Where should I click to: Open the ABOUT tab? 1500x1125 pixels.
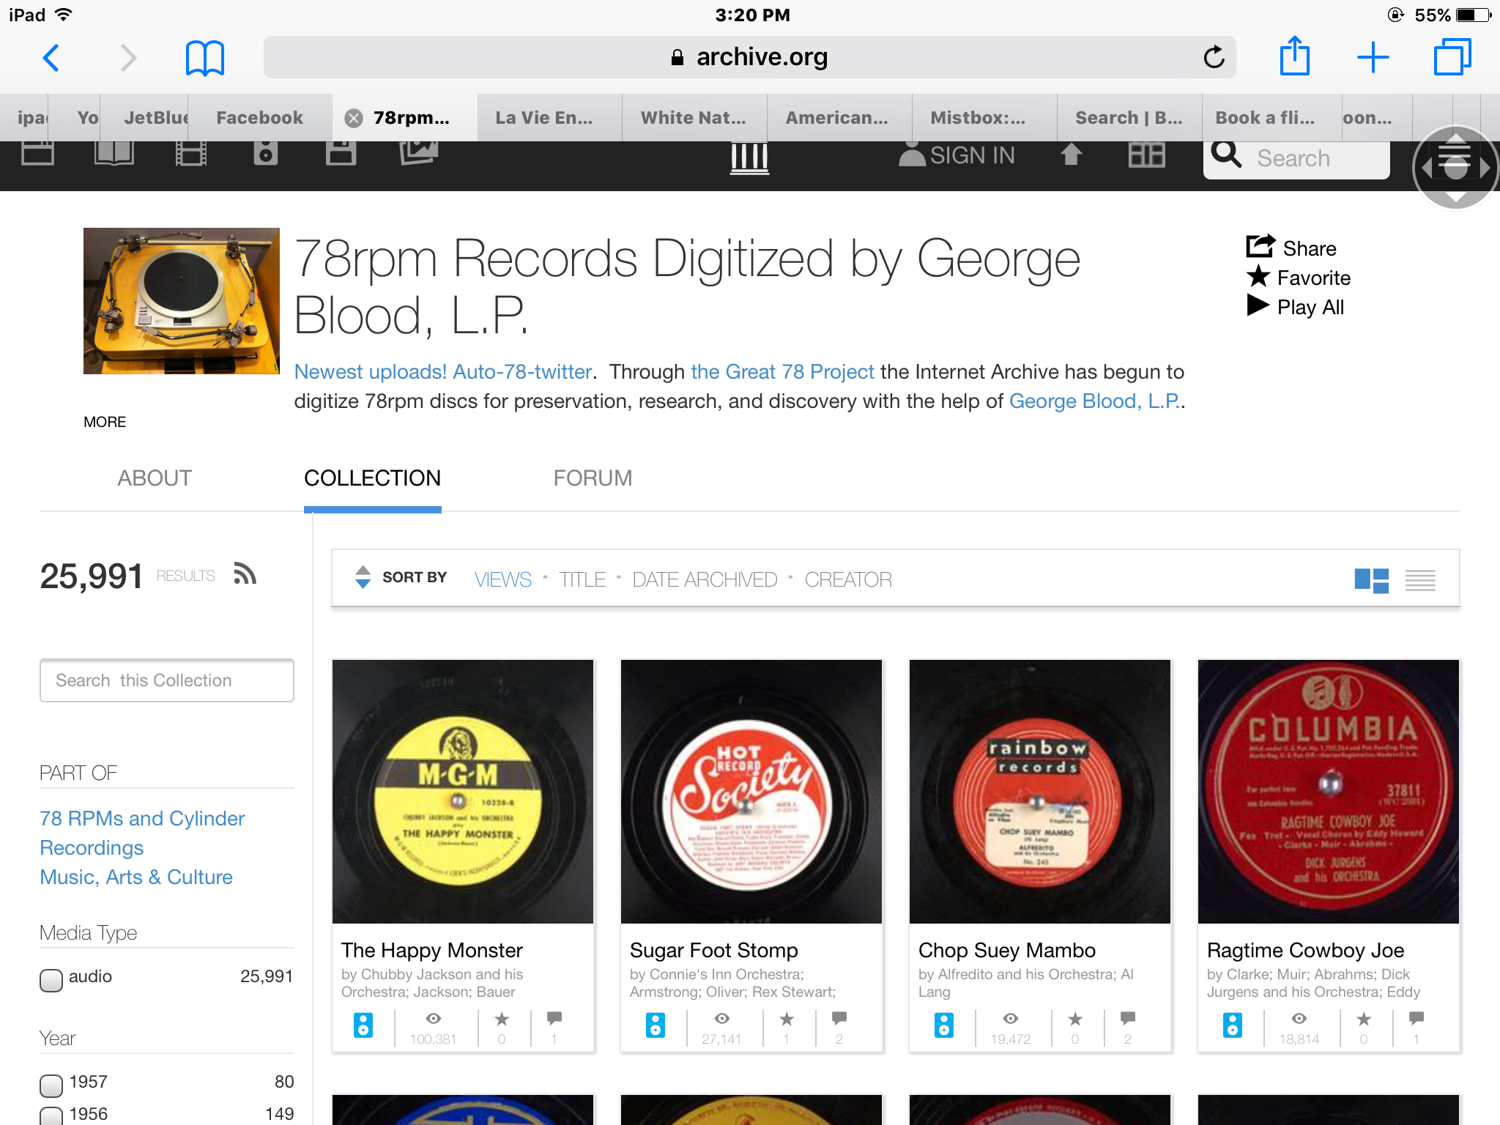click(155, 478)
